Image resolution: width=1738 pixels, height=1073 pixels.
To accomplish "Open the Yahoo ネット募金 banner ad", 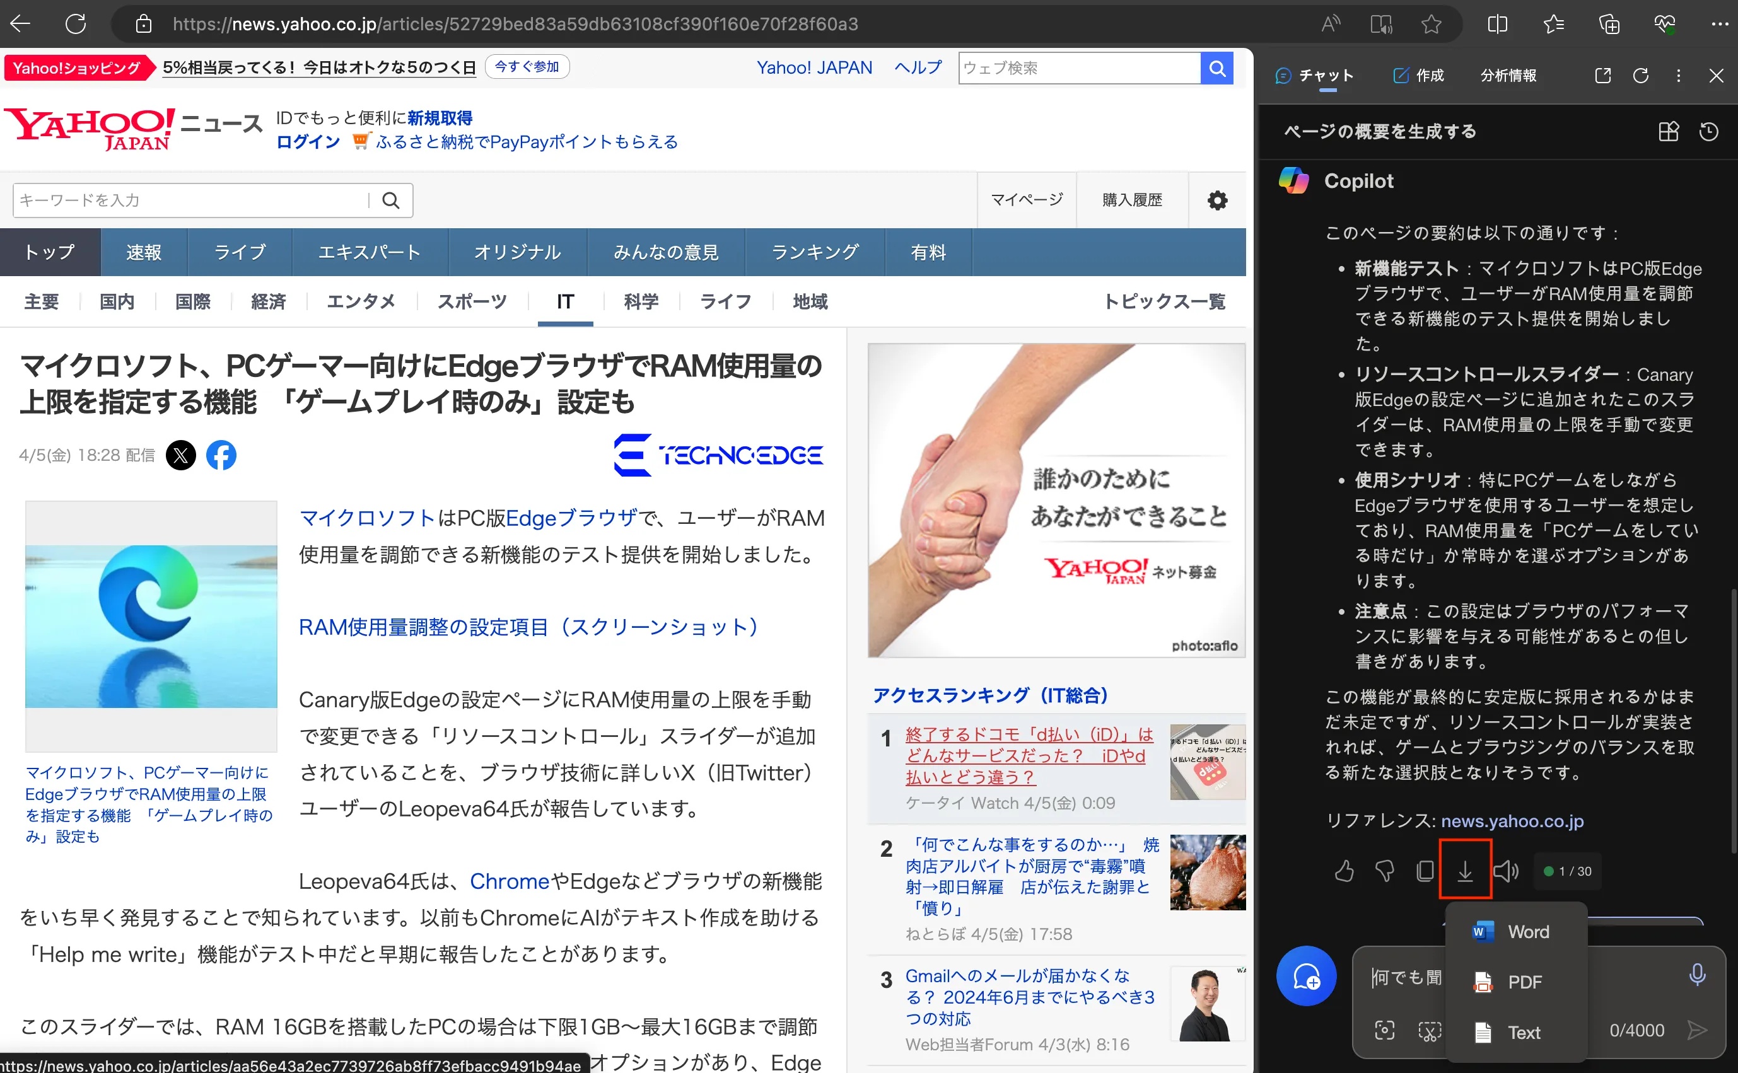I will [1056, 501].
